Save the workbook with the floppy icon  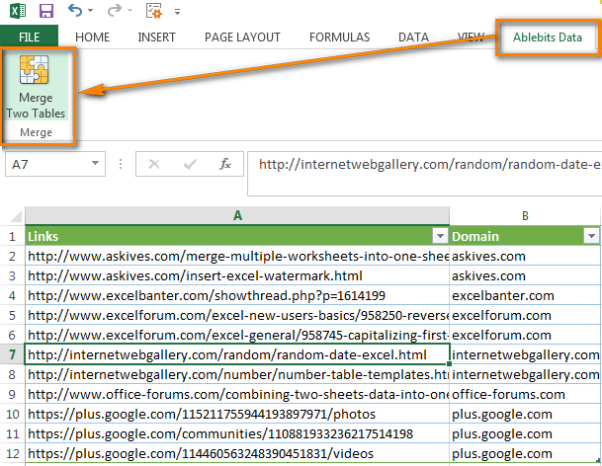[46, 11]
